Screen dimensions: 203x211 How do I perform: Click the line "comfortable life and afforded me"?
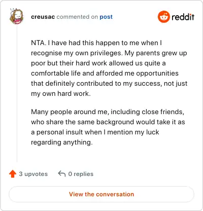pyautogui.click(x=105, y=74)
